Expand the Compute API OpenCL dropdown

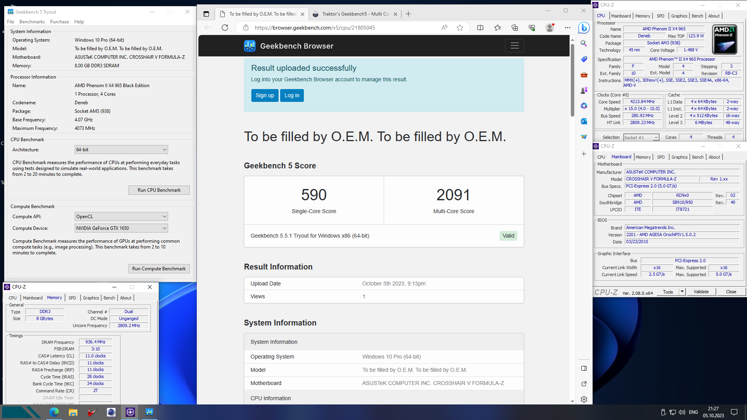(x=121, y=217)
